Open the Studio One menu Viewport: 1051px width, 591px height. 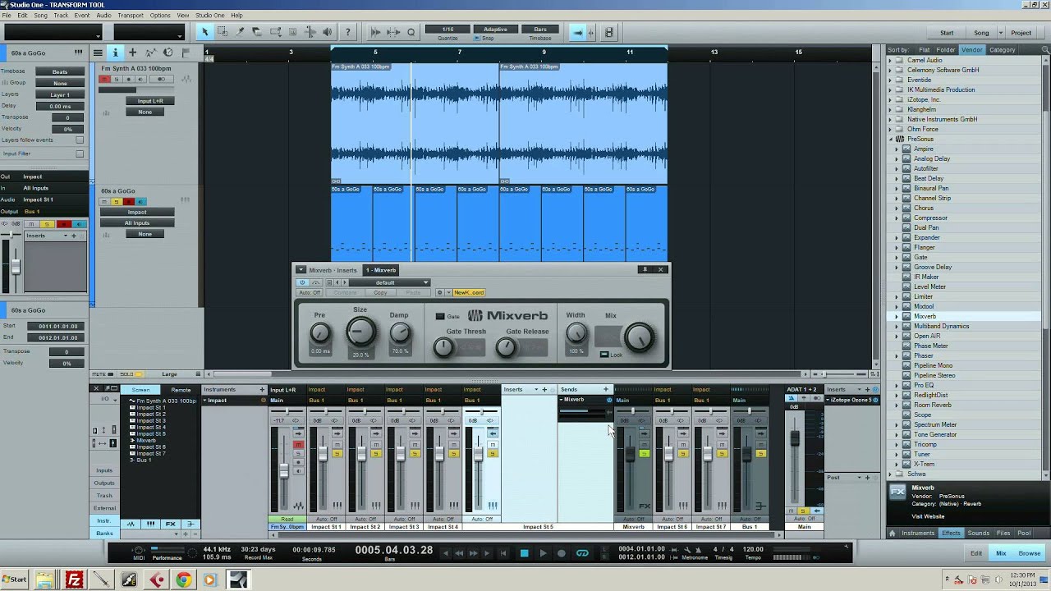click(210, 16)
